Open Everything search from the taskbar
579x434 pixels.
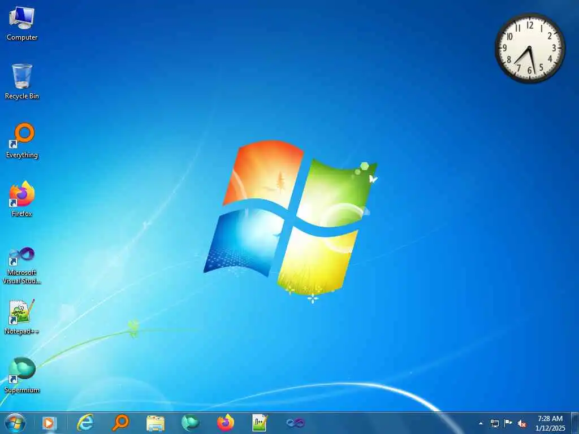120,423
